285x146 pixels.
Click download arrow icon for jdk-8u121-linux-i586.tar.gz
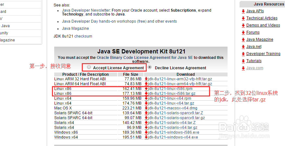(146, 94)
